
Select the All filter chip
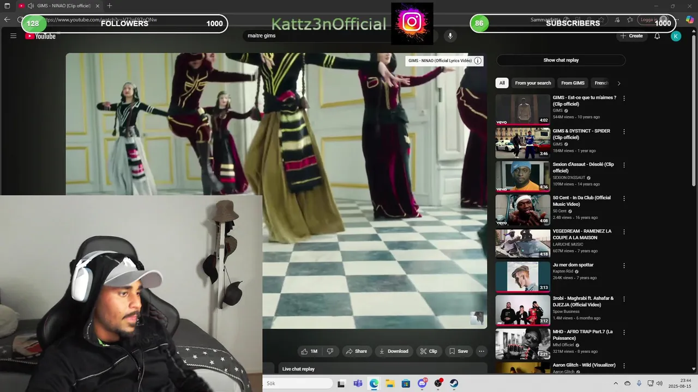coord(502,83)
